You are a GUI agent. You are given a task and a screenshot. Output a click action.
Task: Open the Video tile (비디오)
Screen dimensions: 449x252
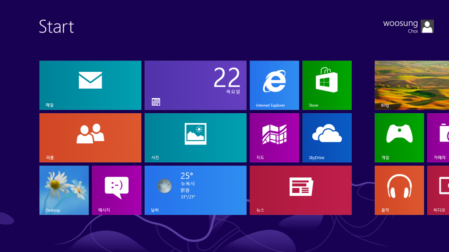tap(438, 190)
